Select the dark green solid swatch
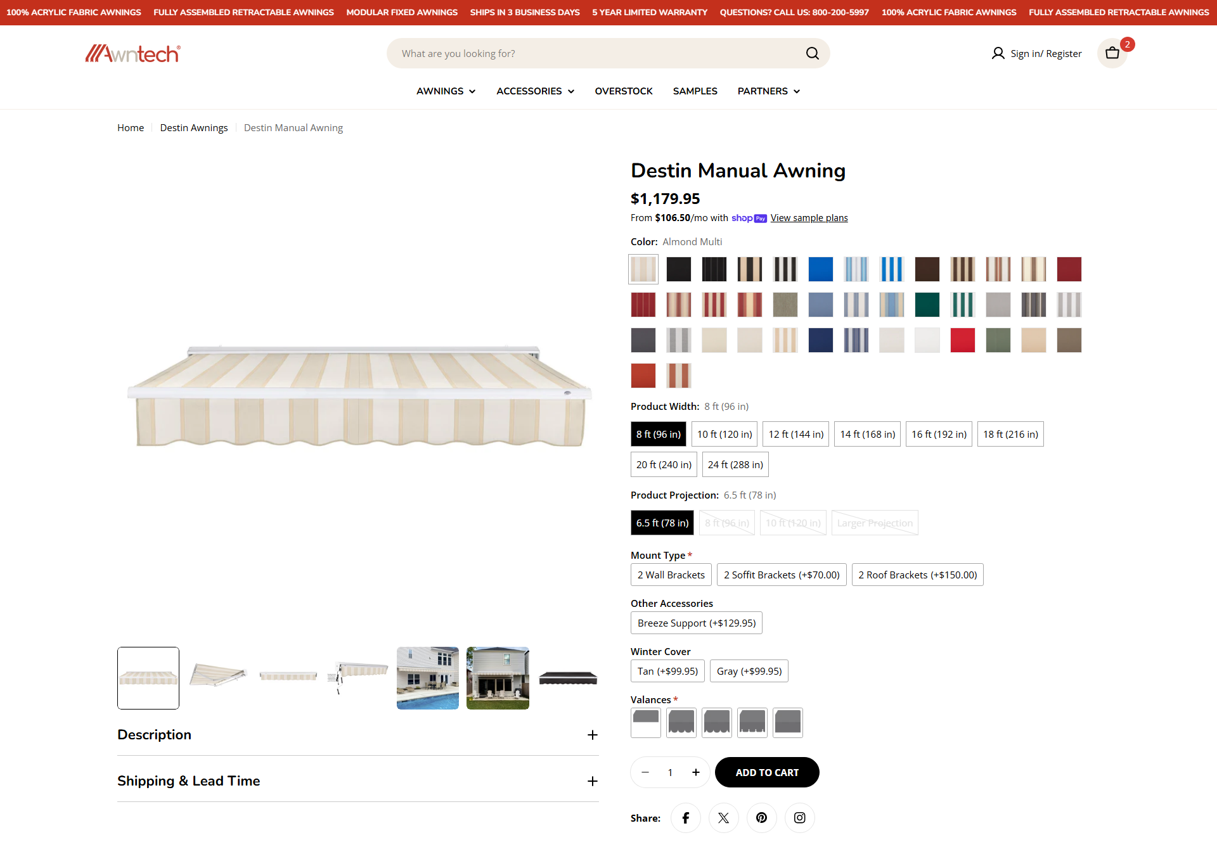 click(x=927, y=305)
